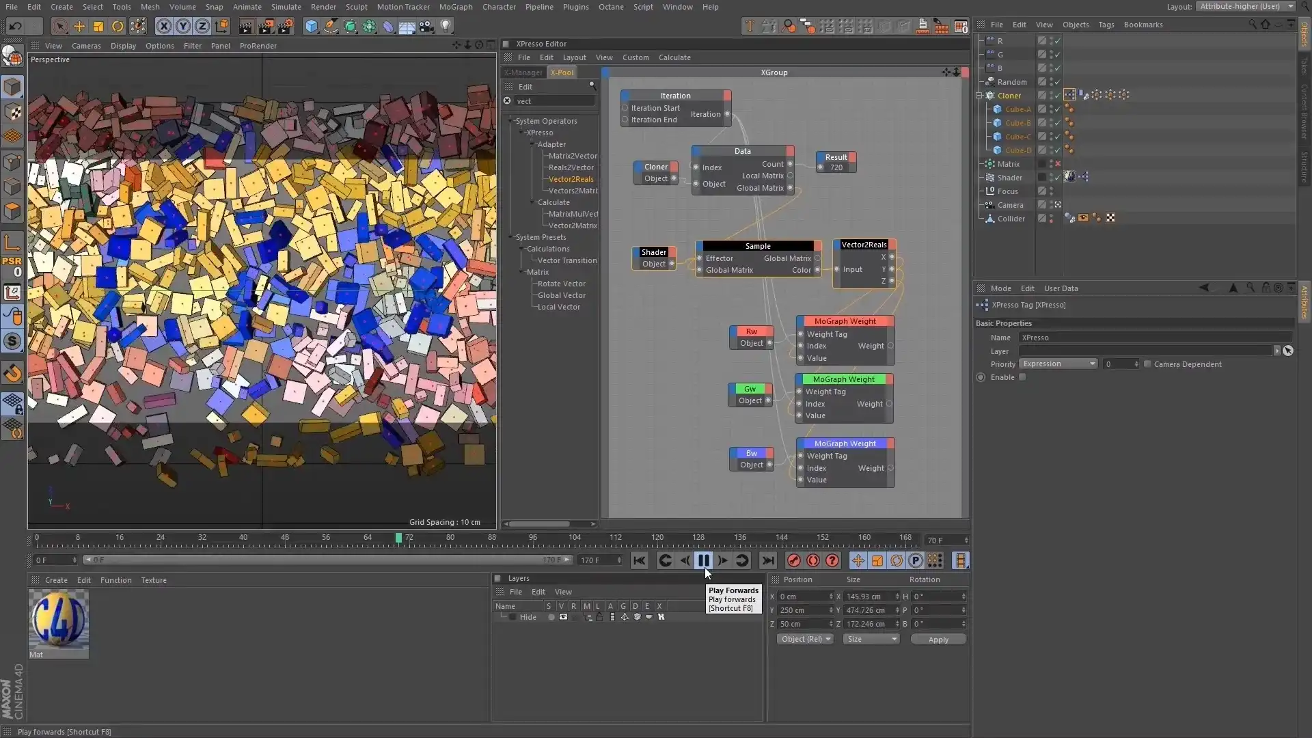Enable the XPresso tag Enable checkbox
The height and width of the screenshot is (738, 1312).
1023,377
